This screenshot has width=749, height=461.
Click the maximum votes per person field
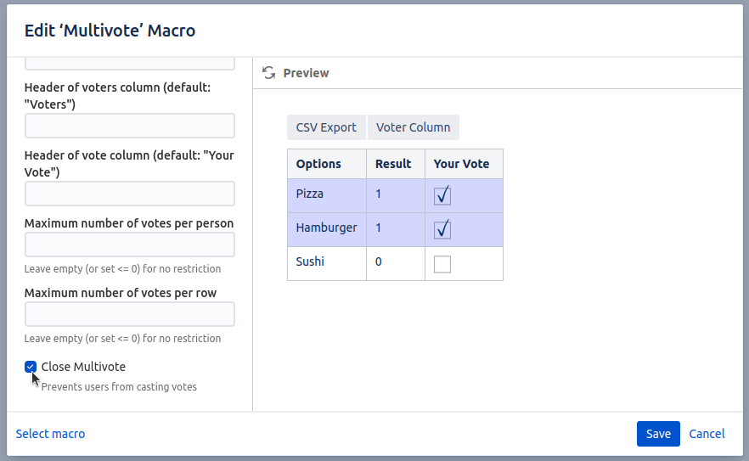(x=129, y=245)
